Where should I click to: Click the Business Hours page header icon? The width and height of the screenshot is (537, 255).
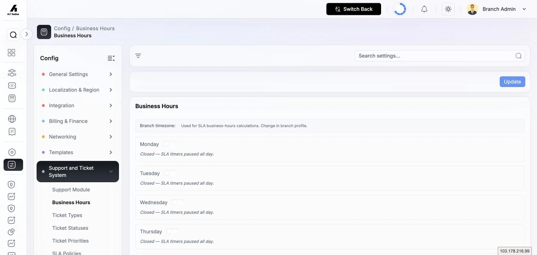point(44,32)
